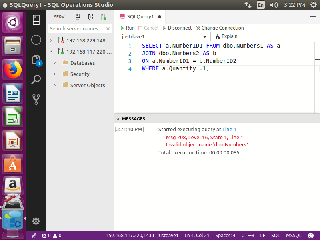
Task: Select the SQLQuery1 editor tab
Action: (x=140, y=17)
